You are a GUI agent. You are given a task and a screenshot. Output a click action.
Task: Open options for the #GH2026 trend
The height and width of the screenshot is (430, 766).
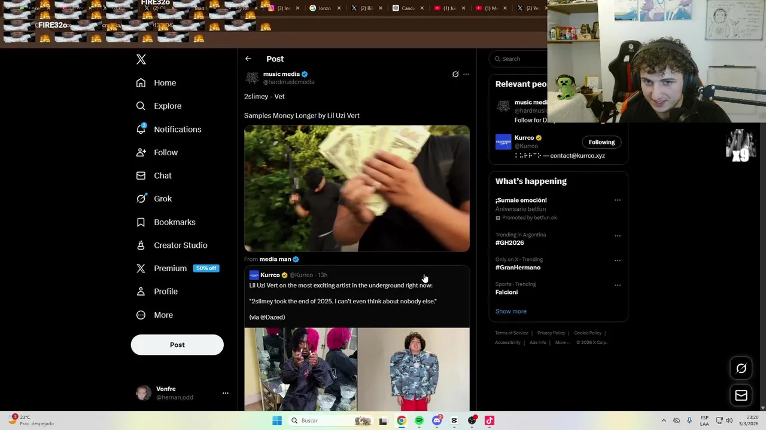click(x=618, y=236)
